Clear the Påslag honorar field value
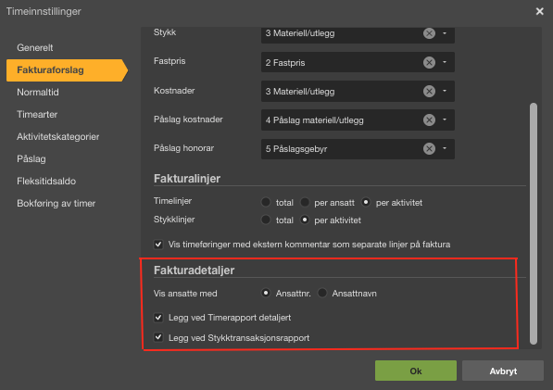The height and width of the screenshot is (390, 553). coord(429,149)
